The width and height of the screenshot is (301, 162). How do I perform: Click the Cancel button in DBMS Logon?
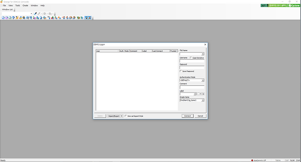[x=200, y=116]
